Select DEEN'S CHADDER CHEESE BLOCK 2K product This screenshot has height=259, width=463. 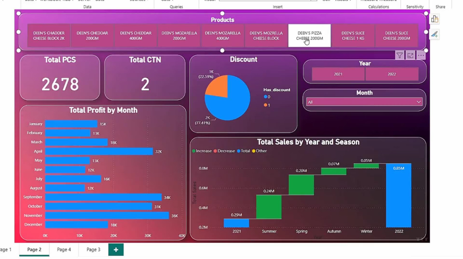coord(49,36)
